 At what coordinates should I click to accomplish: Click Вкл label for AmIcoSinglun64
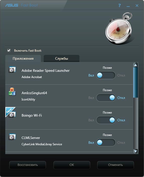(x=91, y=98)
